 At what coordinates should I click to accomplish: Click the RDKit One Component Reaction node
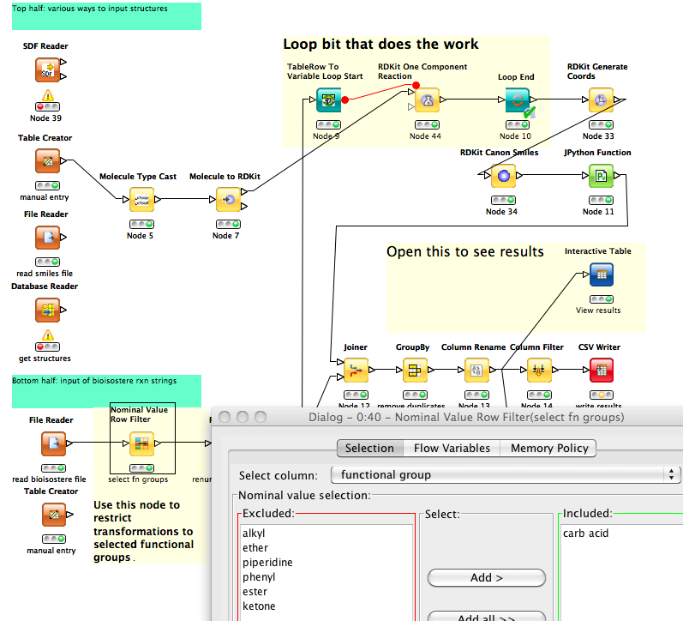tap(426, 101)
